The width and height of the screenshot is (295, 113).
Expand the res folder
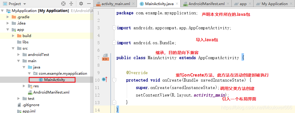click(24, 86)
